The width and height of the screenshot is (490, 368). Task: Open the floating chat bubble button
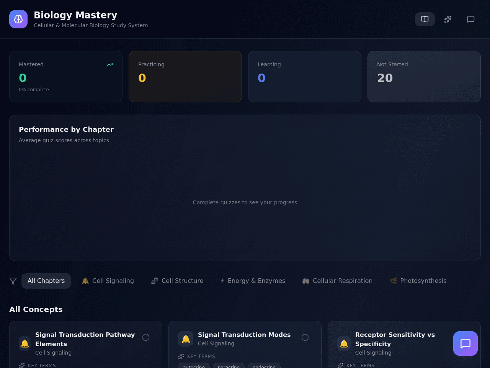click(x=465, y=343)
